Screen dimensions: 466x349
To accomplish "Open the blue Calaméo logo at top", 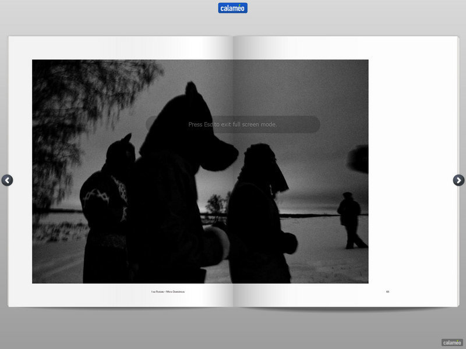I will (x=233, y=8).
